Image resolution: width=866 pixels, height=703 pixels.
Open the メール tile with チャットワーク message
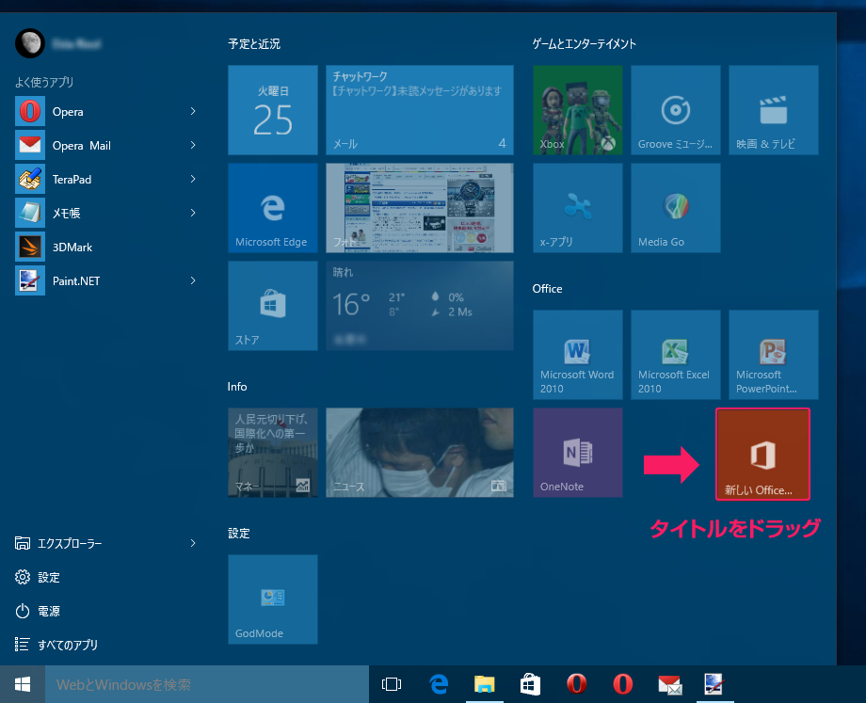[x=420, y=110]
